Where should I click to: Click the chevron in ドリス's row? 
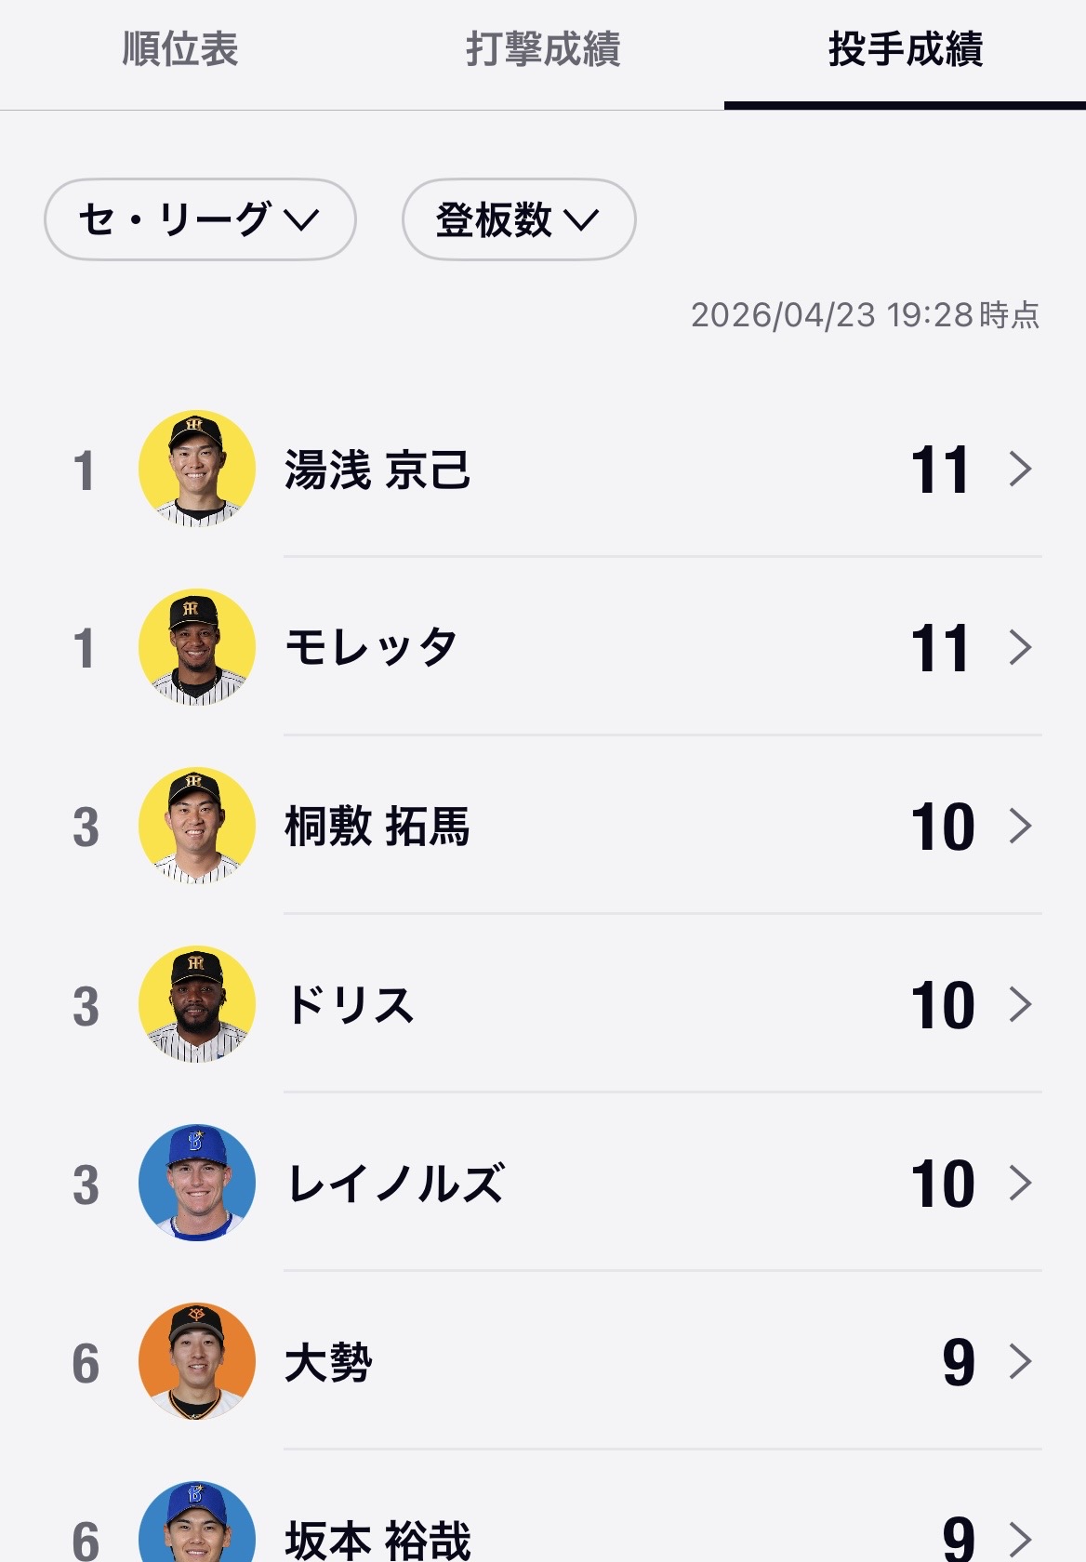[x=1020, y=1004]
